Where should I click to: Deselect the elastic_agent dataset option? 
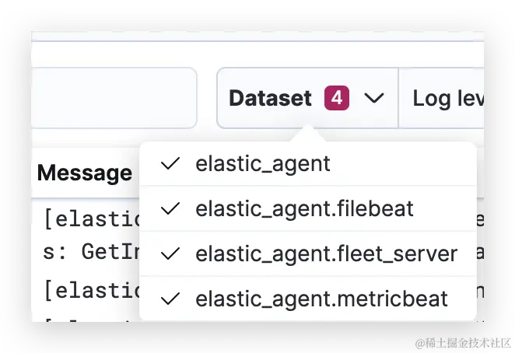click(x=263, y=164)
